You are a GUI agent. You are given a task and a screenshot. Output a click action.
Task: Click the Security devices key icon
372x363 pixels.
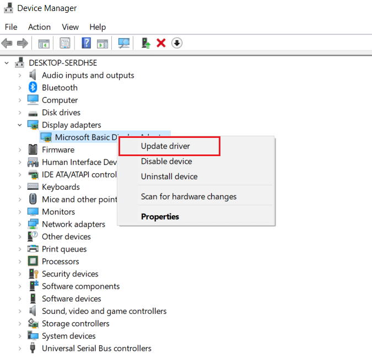pos(33,274)
